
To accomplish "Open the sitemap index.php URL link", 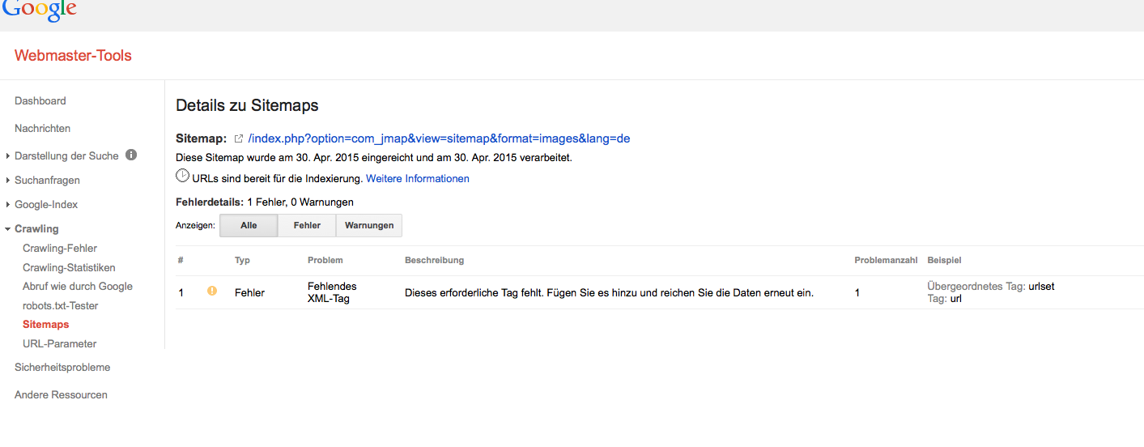I will pos(439,138).
